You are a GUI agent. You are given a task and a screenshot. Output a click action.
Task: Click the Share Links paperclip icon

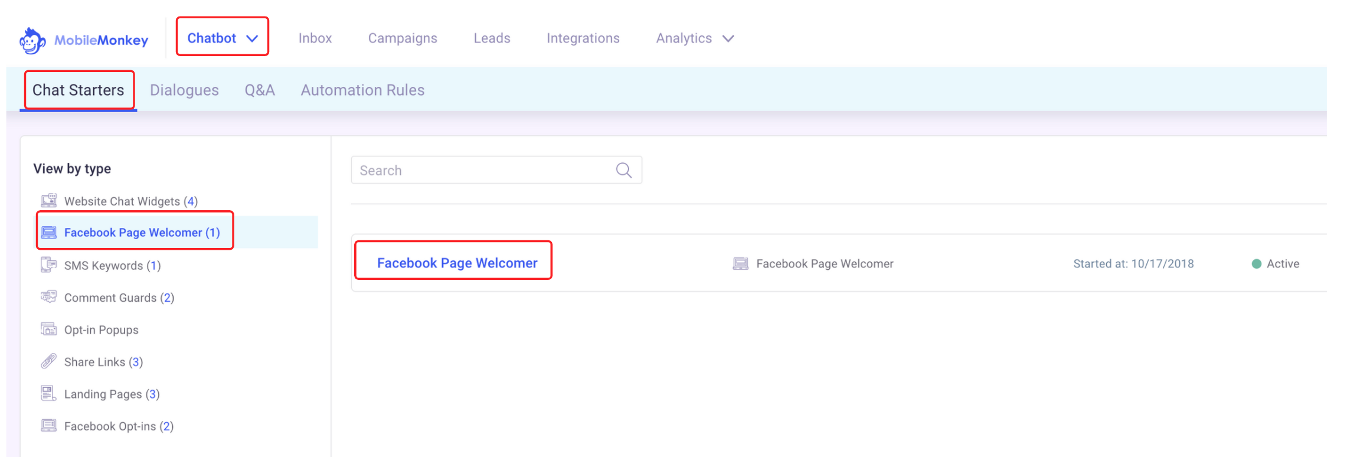pos(49,361)
